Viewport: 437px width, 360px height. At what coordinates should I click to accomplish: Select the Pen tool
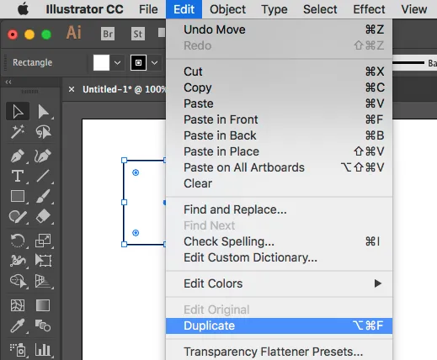pos(18,156)
